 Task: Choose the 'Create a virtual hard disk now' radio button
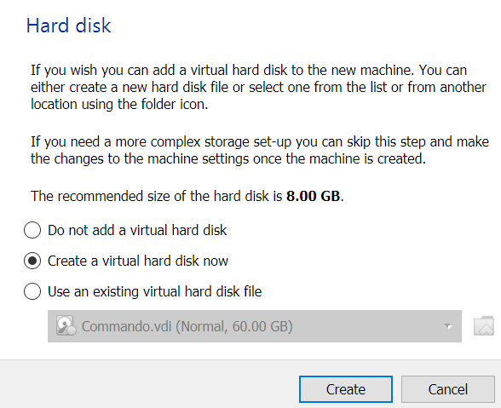32,261
